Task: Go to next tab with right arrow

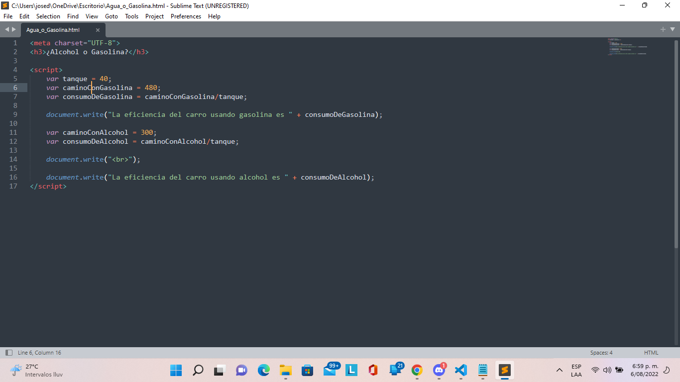Action: 14,30
